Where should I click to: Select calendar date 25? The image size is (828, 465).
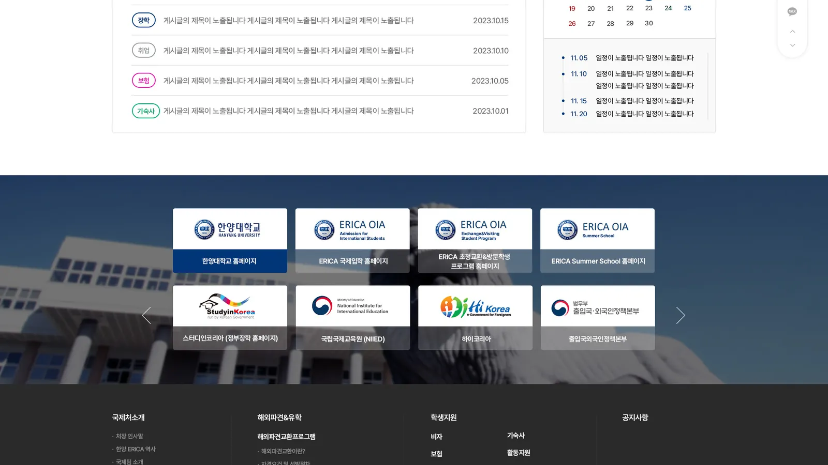coord(687,8)
